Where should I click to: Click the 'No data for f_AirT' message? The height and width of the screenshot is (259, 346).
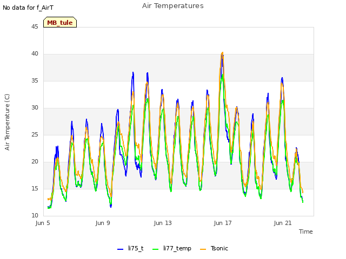(28, 8)
